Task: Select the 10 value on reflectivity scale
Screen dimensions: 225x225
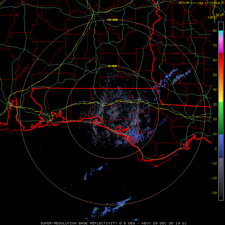Action: 215,134
